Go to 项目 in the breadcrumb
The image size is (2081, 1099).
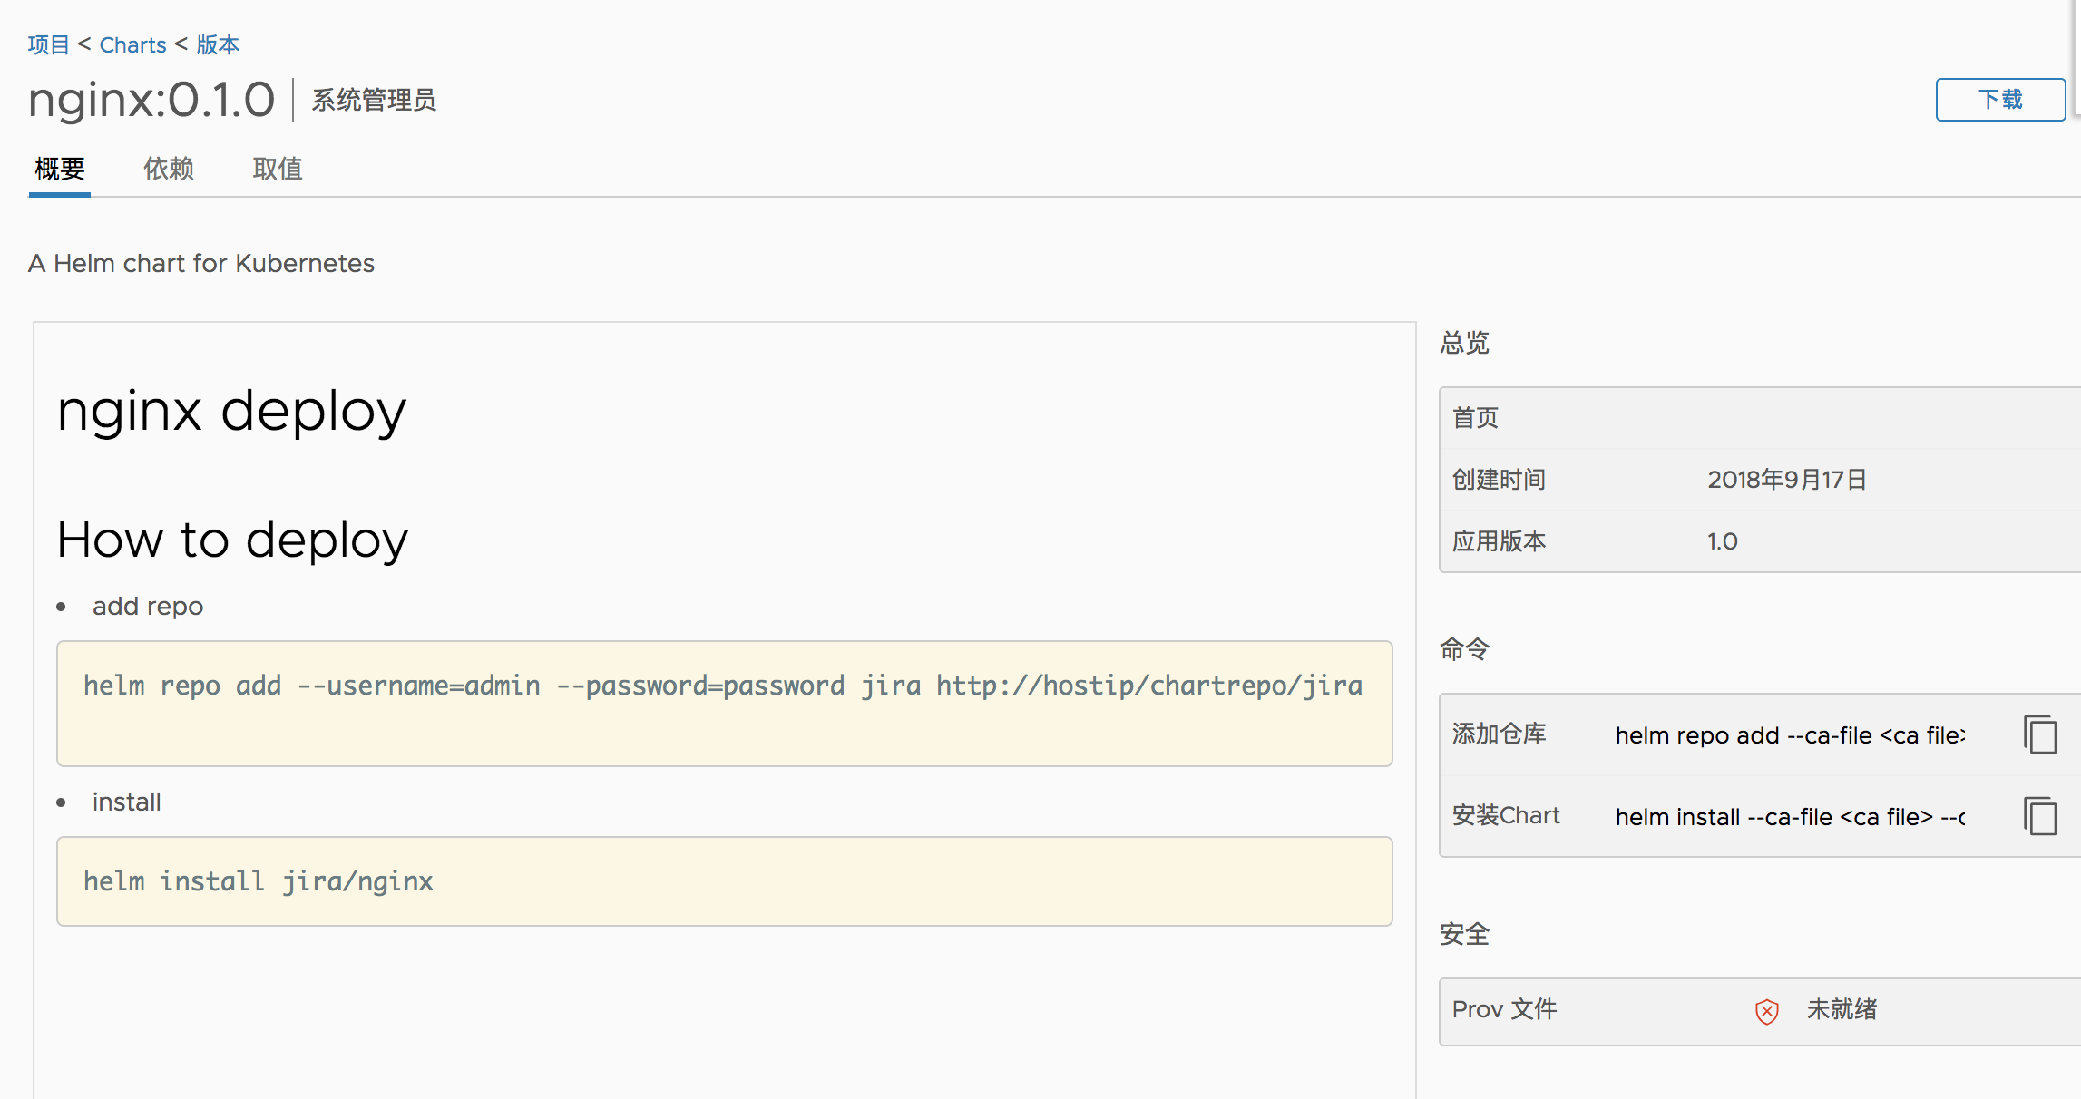48,44
